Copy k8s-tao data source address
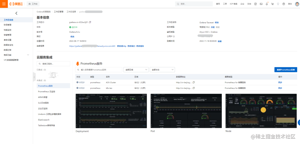300x144 pixels. pos(193,88)
